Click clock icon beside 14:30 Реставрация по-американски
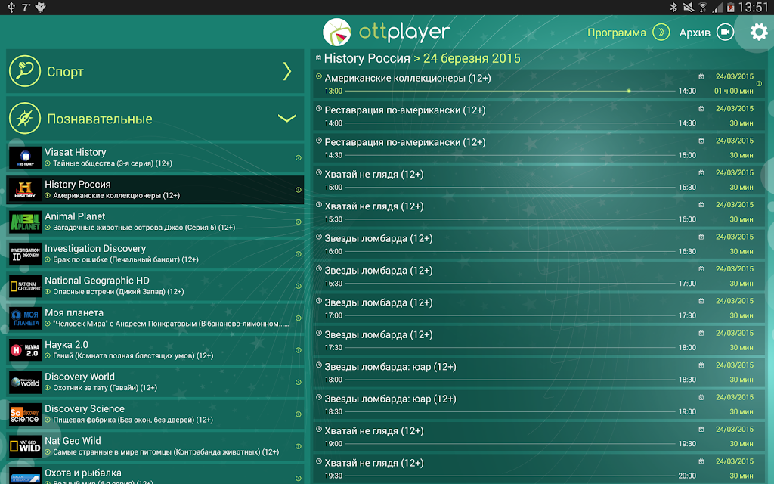Viewport: 774px width, 484px height. [x=319, y=141]
